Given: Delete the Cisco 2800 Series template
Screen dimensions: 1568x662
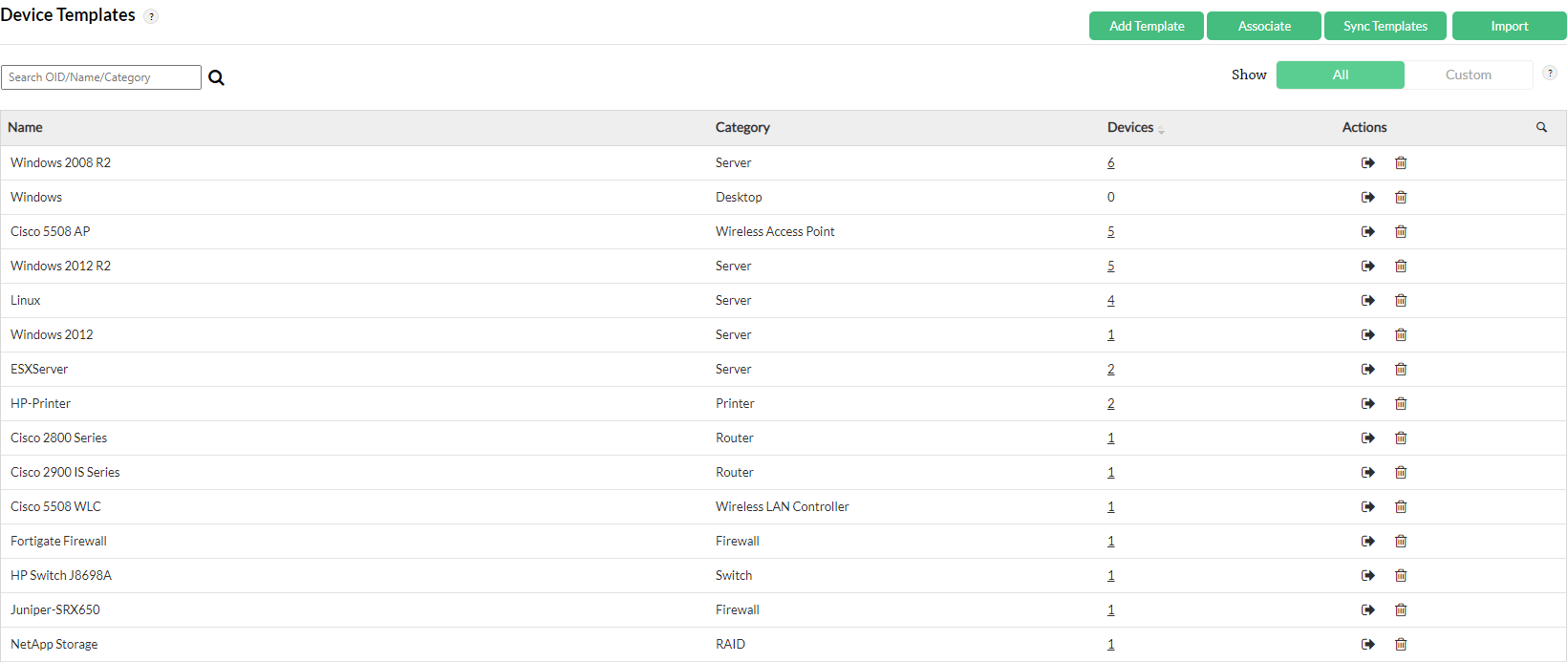Looking at the screenshot, I should (1401, 438).
